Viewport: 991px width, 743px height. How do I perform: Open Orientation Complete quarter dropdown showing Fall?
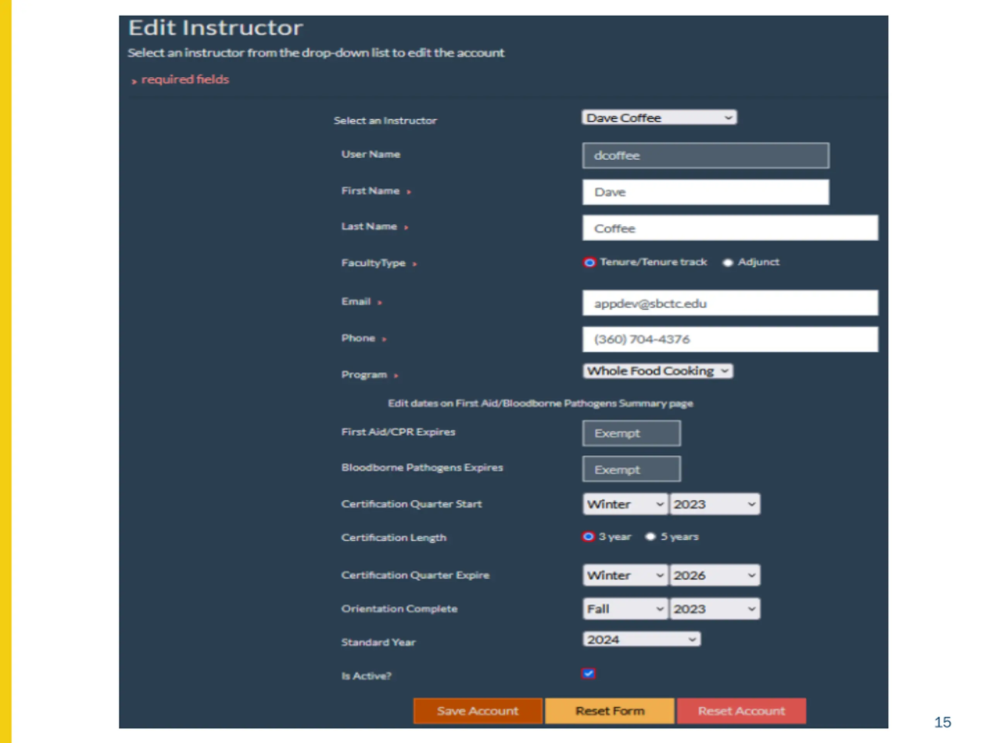626,609
